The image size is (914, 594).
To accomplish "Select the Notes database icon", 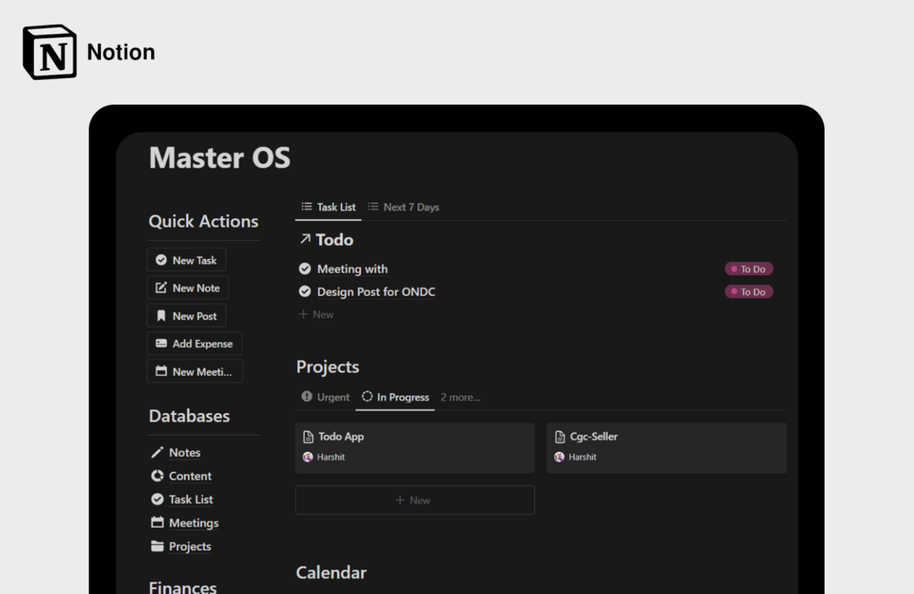I will click(156, 452).
